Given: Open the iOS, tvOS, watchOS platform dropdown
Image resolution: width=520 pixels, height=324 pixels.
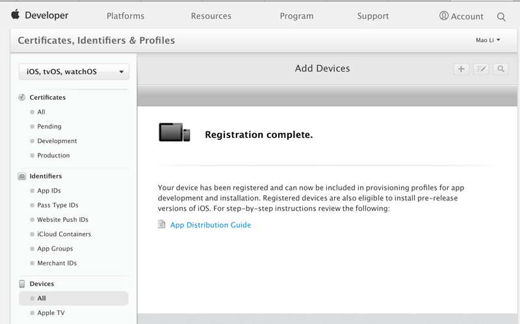Looking at the screenshot, I should coord(74,72).
